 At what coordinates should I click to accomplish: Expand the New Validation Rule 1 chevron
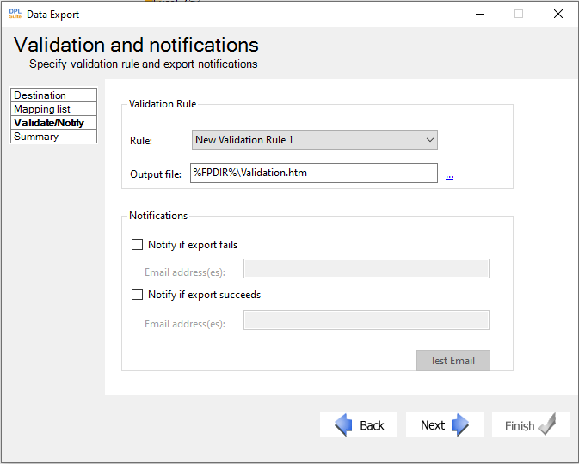430,140
